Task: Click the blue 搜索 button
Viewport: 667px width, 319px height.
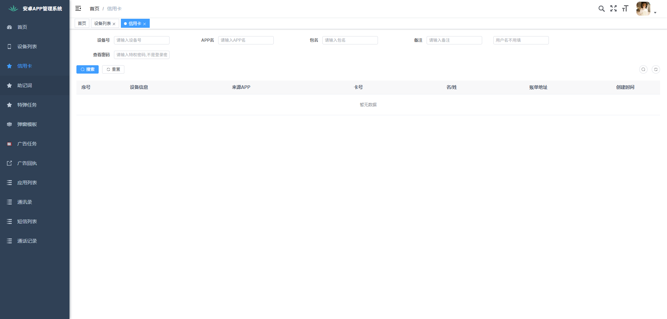Action: coord(88,69)
